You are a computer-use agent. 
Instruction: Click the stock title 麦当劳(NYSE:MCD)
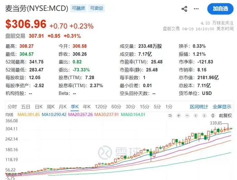[x=37, y=8]
